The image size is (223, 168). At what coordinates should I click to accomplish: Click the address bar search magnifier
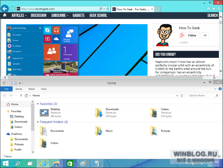(x=101, y=9)
